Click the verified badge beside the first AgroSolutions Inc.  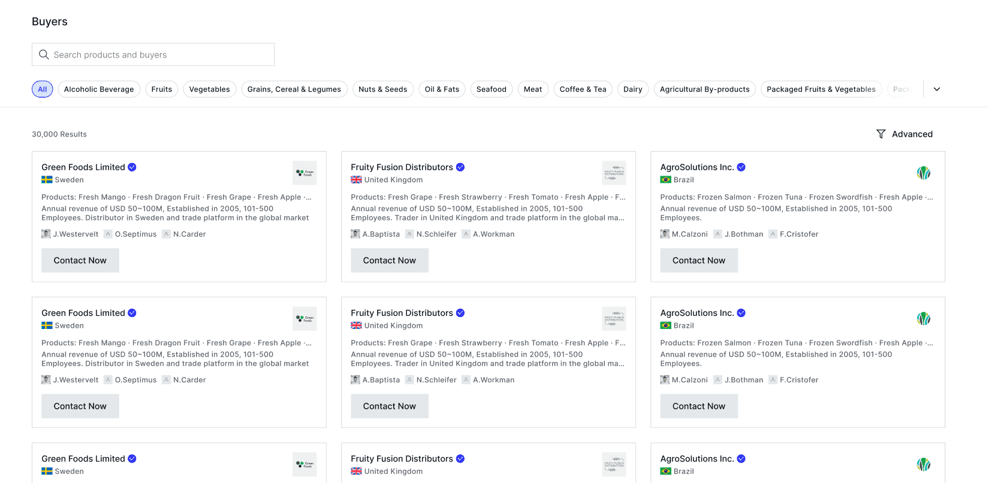741,167
